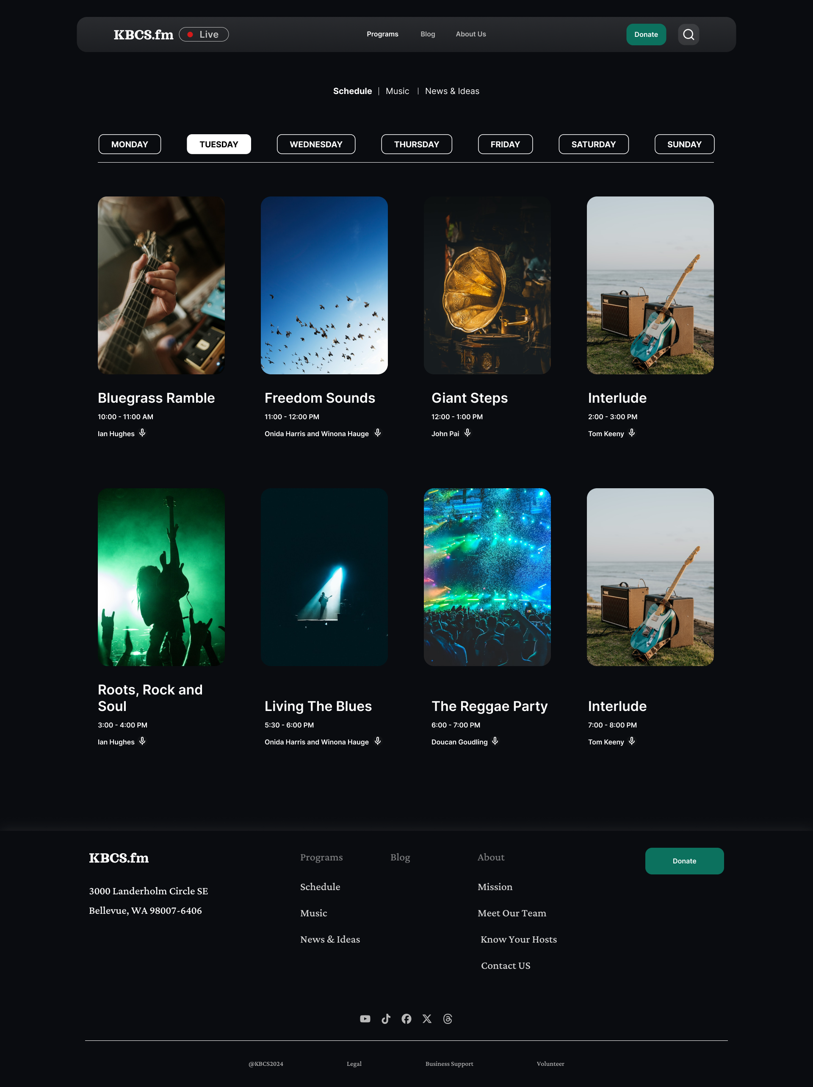Open search with the magnifier icon
The image size is (813, 1087).
688,34
